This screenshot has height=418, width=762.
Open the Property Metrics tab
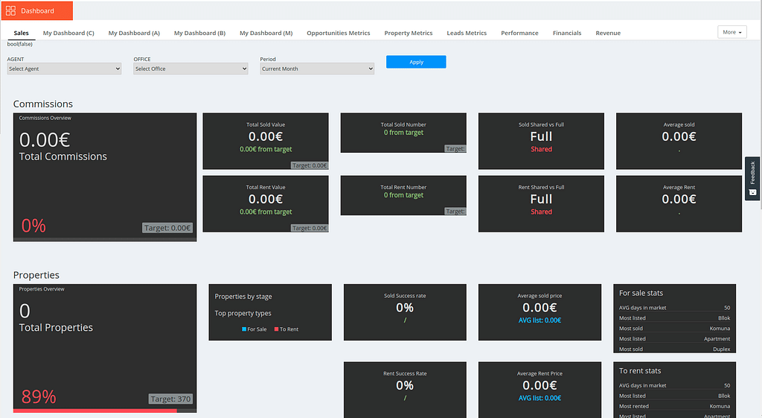(408, 33)
